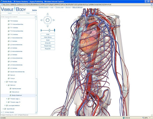Click the Thoracic cage breadcrumb link
Screen dimensions: 153x119
(x=59, y=7)
